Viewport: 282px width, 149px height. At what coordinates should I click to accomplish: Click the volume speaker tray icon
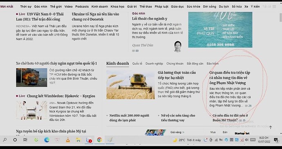click(246, 140)
